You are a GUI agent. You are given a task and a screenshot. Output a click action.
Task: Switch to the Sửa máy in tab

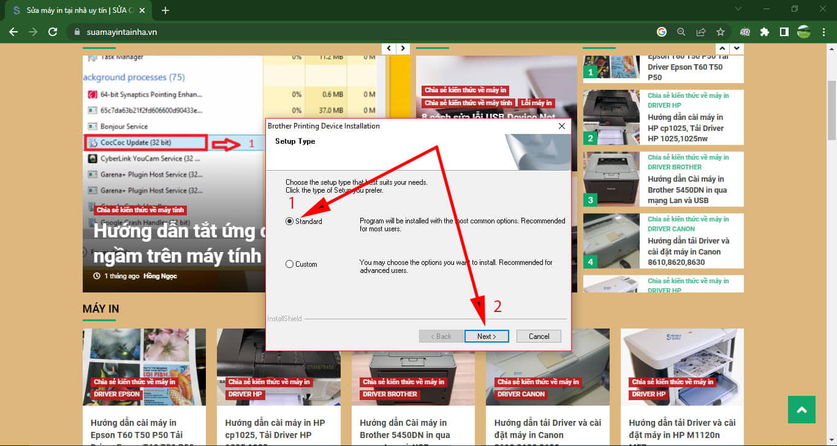tap(80, 10)
